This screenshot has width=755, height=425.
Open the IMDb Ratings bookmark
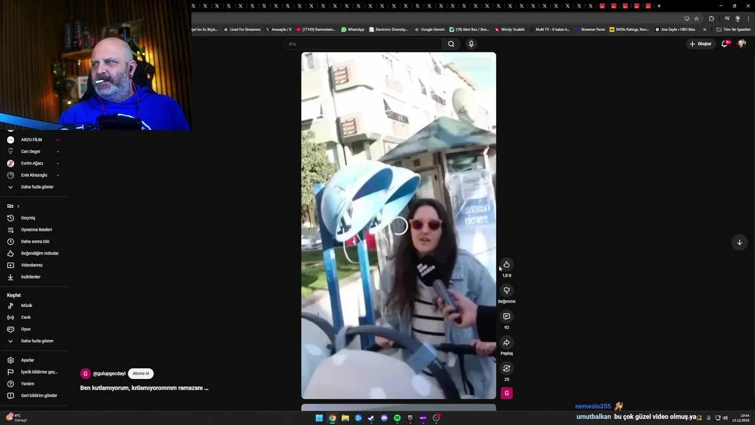pyautogui.click(x=629, y=30)
